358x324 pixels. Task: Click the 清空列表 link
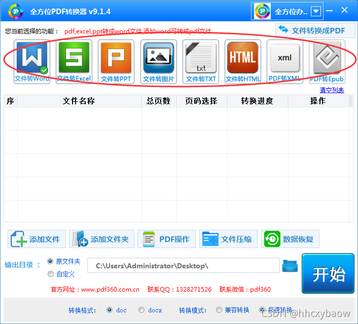click(x=332, y=90)
